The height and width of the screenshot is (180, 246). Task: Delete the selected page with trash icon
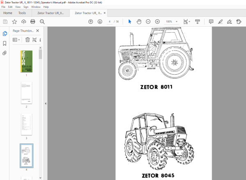[27, 40]
